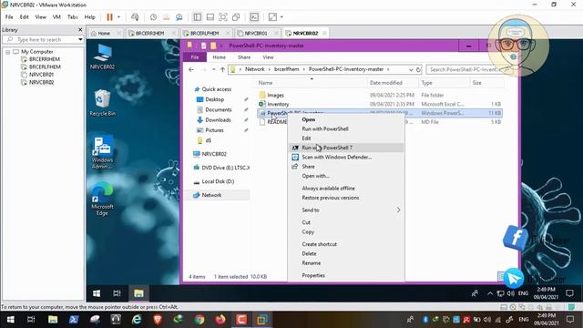
Task: Switch to the Home tab in VMware
Action: click(104, 33)
